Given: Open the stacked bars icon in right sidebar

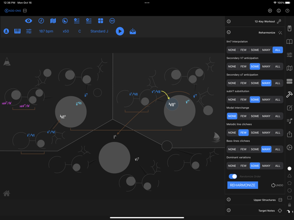Looking at the screenshot, I should (289, 81).
